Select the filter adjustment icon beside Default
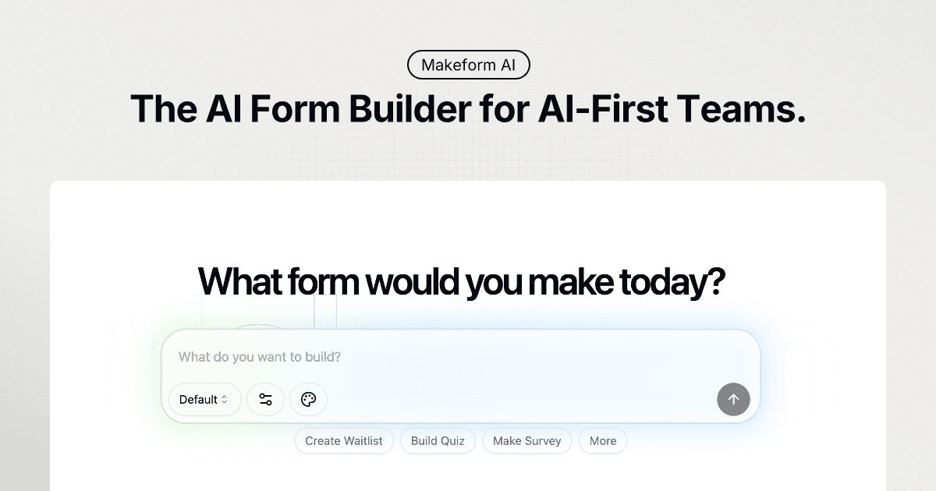This screenshot has width=936, height=491. coord(265,399)
